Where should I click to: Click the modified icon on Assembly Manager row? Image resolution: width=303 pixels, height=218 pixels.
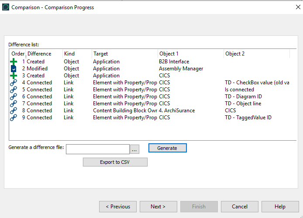pos(14,69)
